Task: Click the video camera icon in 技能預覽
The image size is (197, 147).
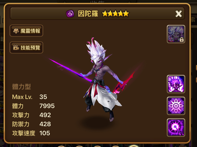Action: pyautogui.click(x=16, y=47)
